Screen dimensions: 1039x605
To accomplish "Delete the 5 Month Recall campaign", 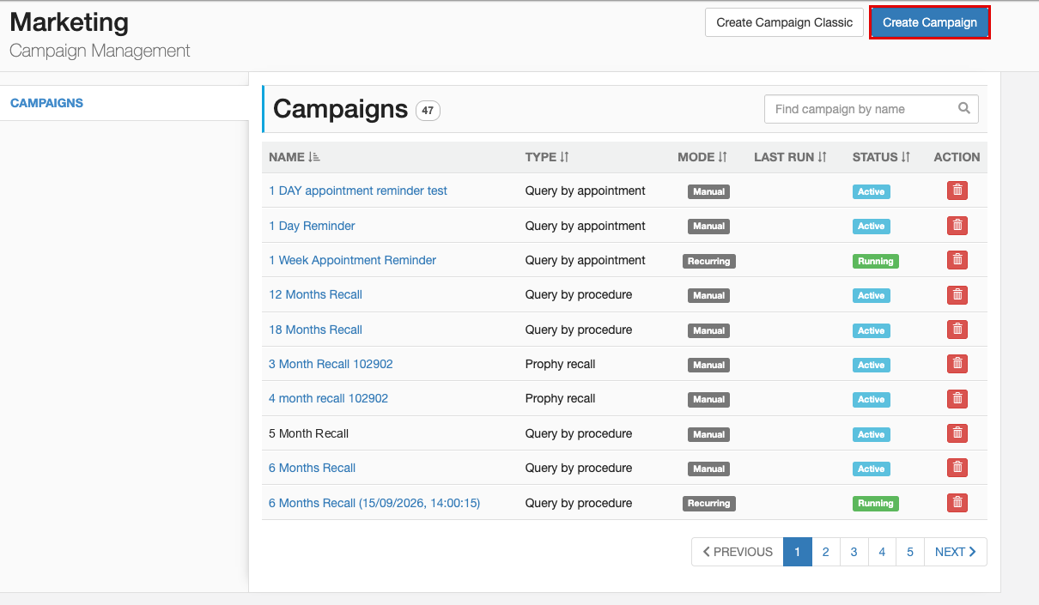I will click(x=957, y=433).
